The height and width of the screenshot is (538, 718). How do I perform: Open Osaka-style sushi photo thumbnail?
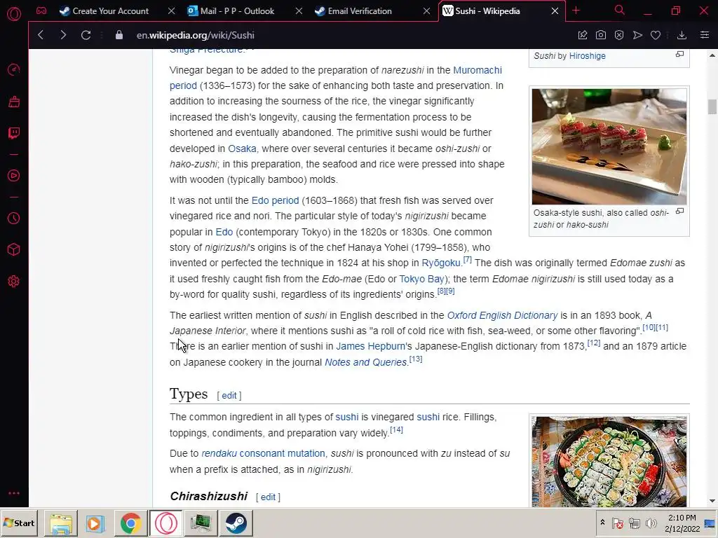(x=609, y=146)
